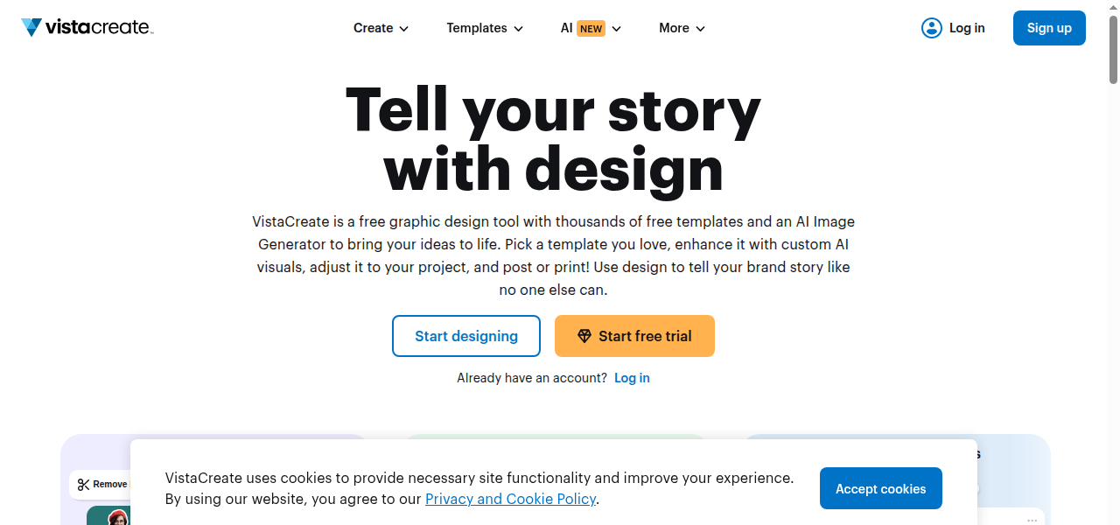Open the Templates dropdown chevron

(518, 29)
